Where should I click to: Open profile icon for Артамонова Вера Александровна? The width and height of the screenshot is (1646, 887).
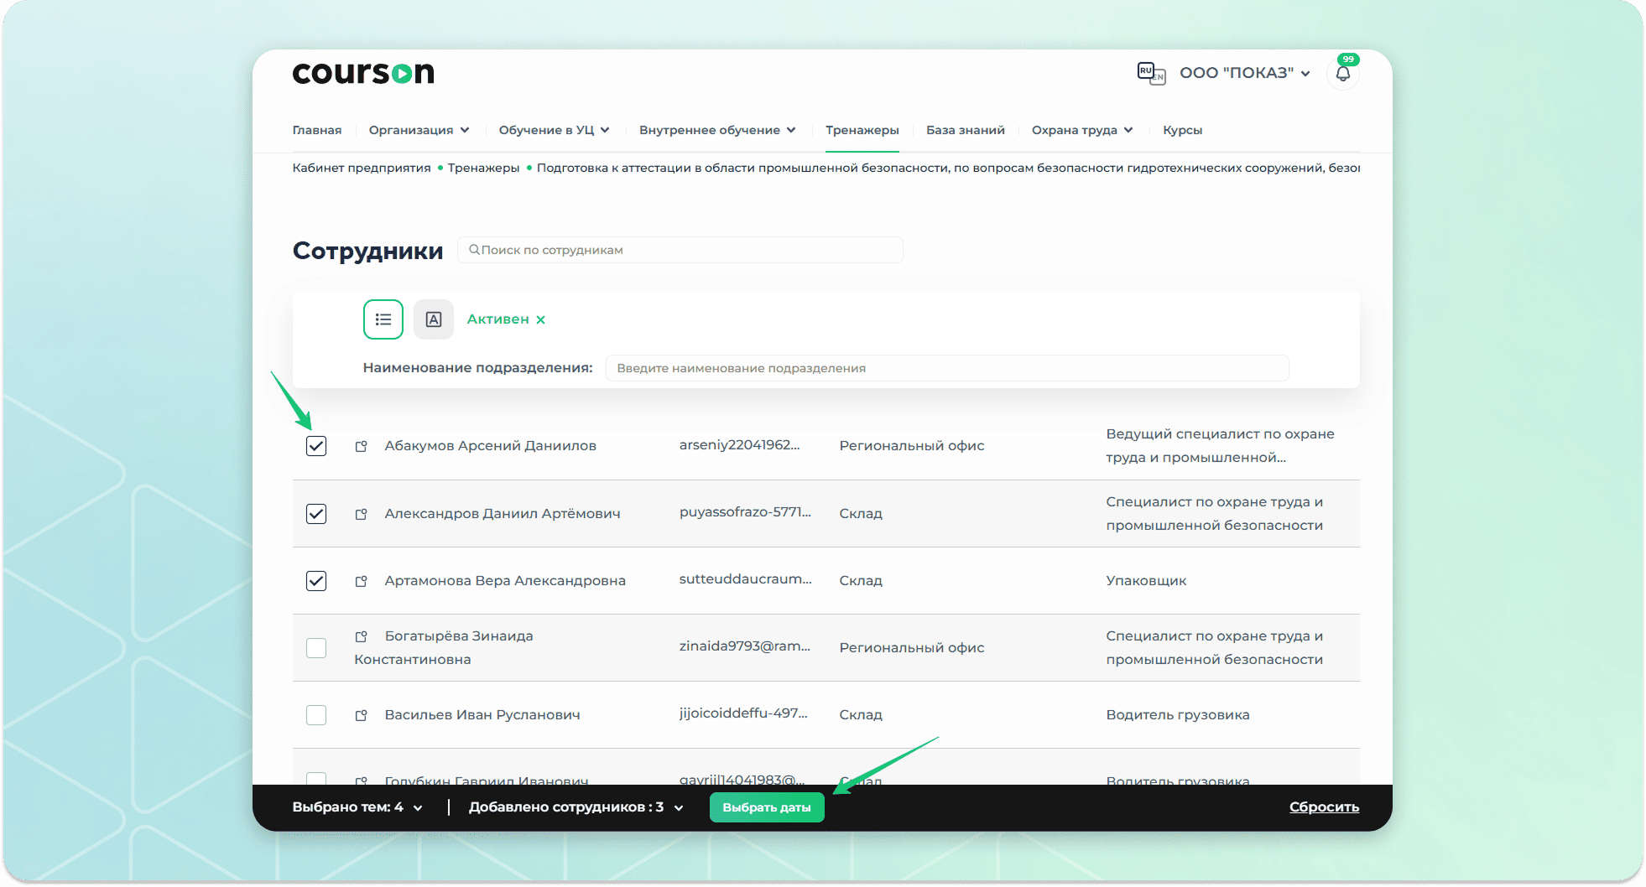coord(362,581)
